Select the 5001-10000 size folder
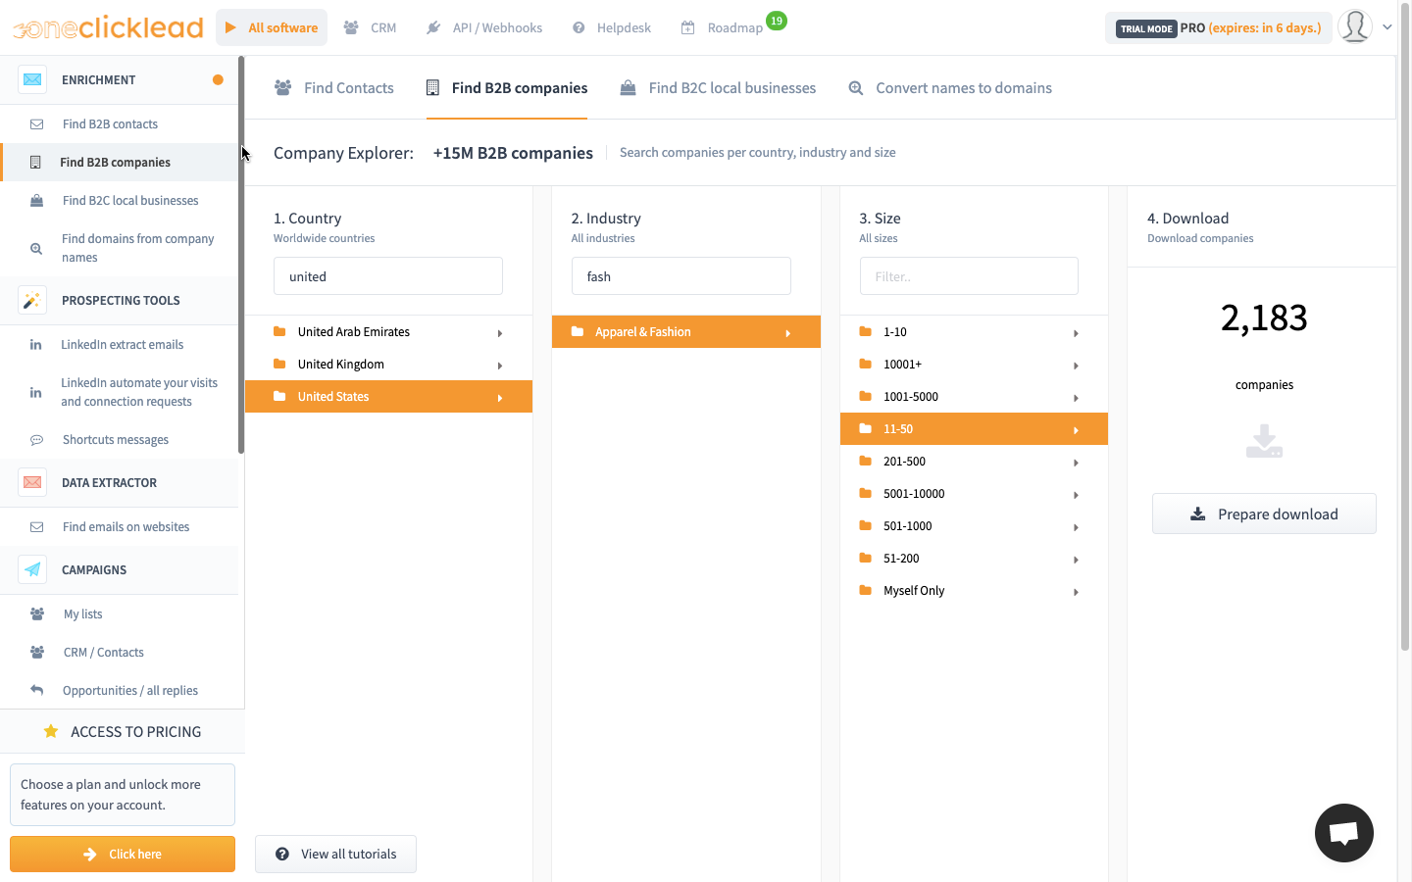The width and height of the screenshot is (1412, 882). tap(974, 494)
